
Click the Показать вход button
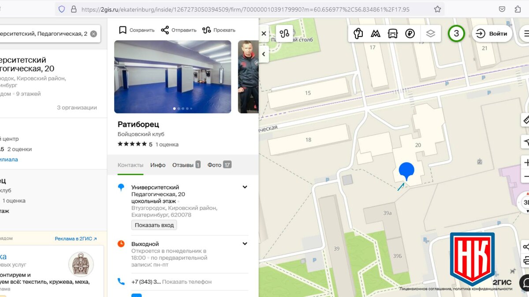(154, 225)
